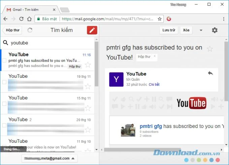Open the Gmail - Tìm kiếm tab
This screenshot has width=229, height=165.
pyautogui.click(x=31, y=10)
